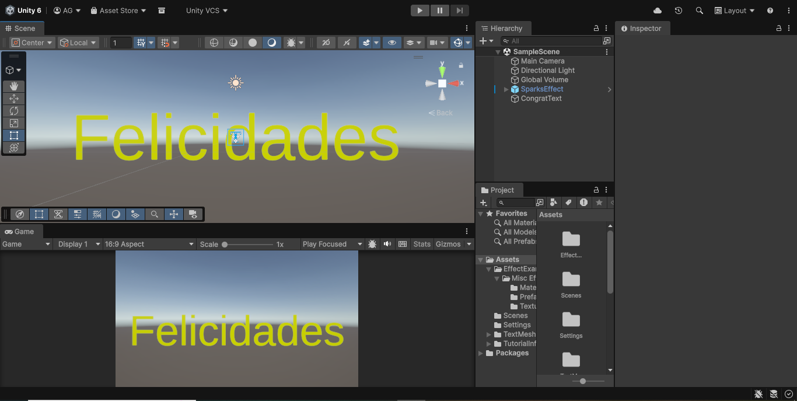Open the Local handle rotation dropdown
This screenshot has width=797, height=401.
78,43
